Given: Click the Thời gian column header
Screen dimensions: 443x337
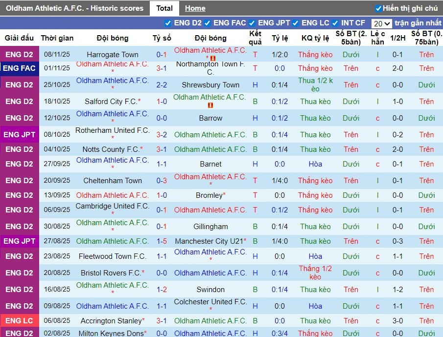Looking at the screenshot, I should tap(57, 38).
